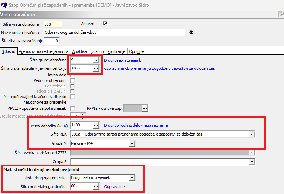Click the text translation icon beside Naziv vrste obračuna
The width and height of the screenshot is (284, 194).
tap(191, 32)
